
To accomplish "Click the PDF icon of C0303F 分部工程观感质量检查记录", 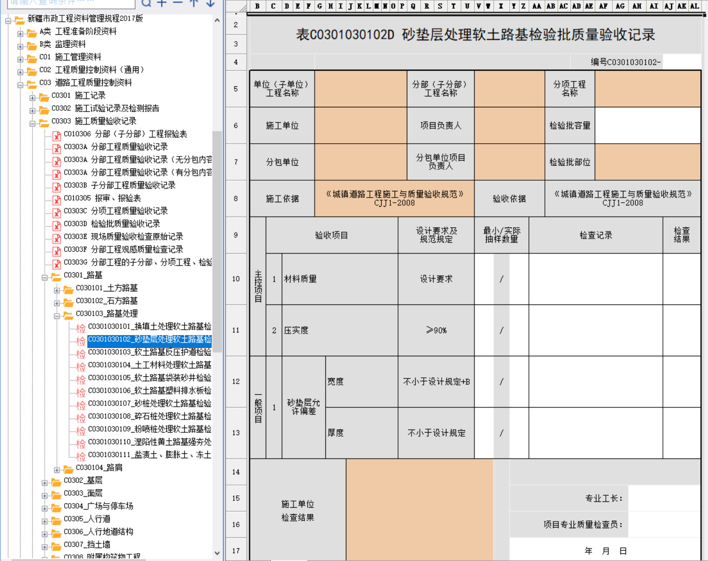I will point(56,251).
